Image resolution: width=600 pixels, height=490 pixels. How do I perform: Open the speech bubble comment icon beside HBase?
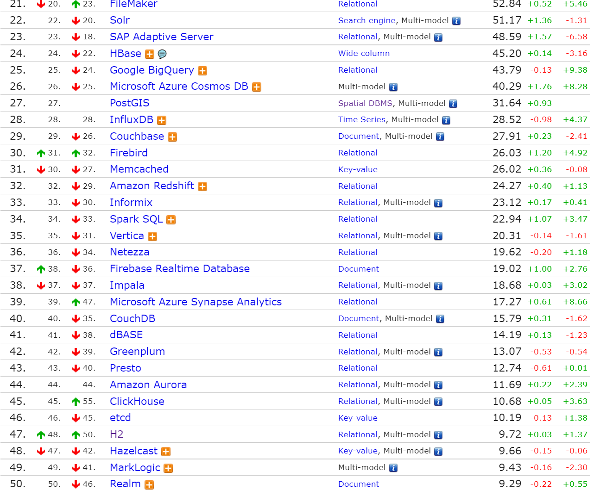tap(162, 54)
